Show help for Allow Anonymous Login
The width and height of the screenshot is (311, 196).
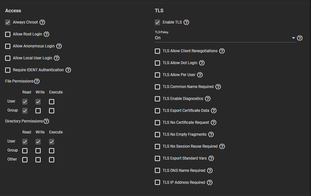[59, 46]
